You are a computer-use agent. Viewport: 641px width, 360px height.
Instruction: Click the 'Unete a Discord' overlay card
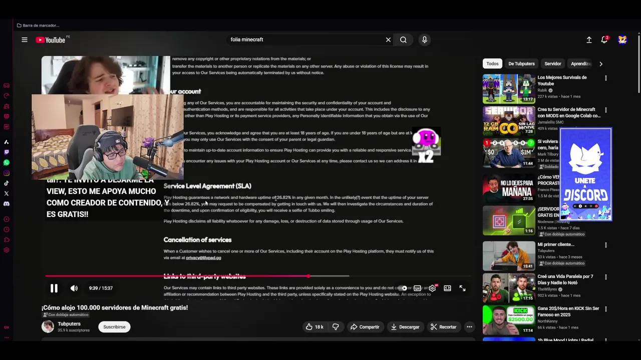tap(586, 174)
